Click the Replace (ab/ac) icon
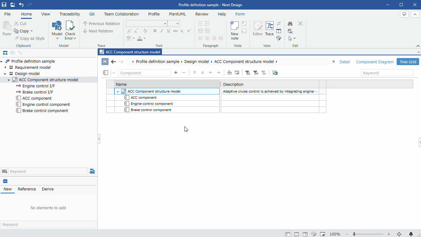421x237 pixels. 290,31
